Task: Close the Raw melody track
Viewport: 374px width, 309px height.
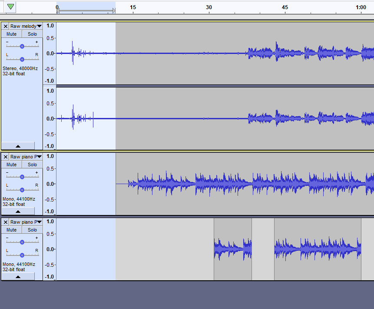Action: (6, 26)
